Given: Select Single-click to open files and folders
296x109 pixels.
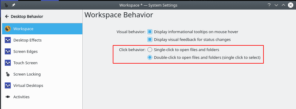Looking at the screenshot, I should point(150,50).
